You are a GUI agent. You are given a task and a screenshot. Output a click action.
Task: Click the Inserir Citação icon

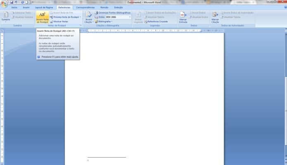89,17
